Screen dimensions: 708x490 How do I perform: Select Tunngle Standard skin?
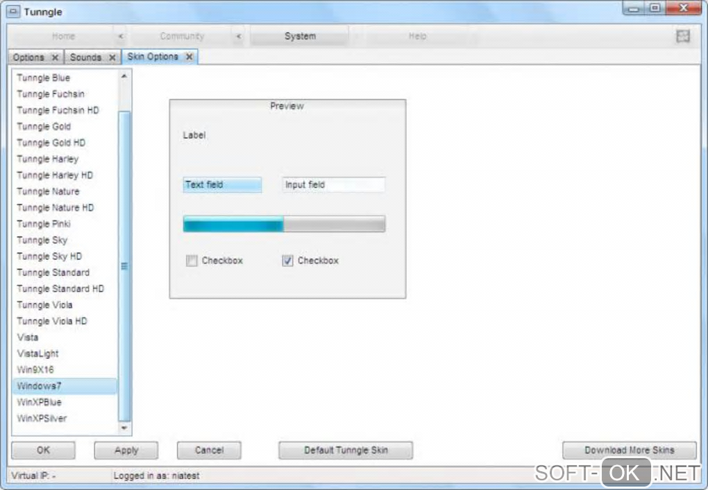pos(65,272)
